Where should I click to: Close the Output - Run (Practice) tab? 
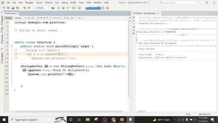(x=158, y=13)
